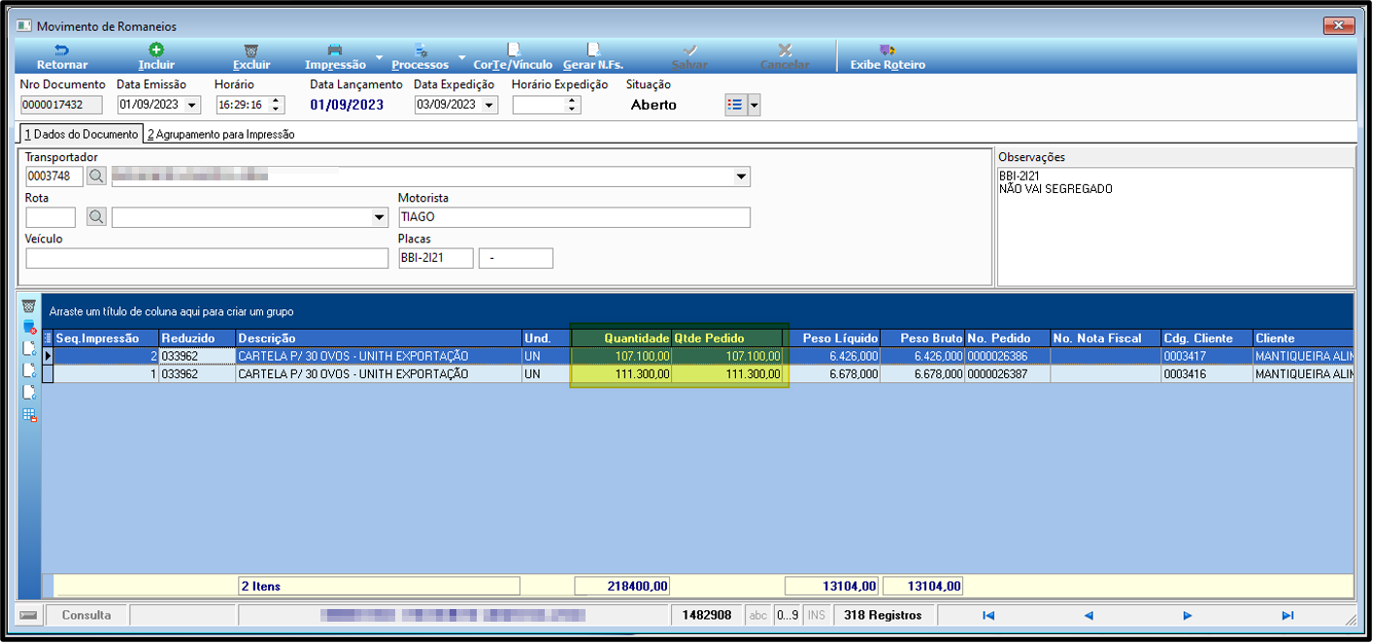Click the Excluir trash icon
The width and height of the screenshot is (1373, 643).
251,49
